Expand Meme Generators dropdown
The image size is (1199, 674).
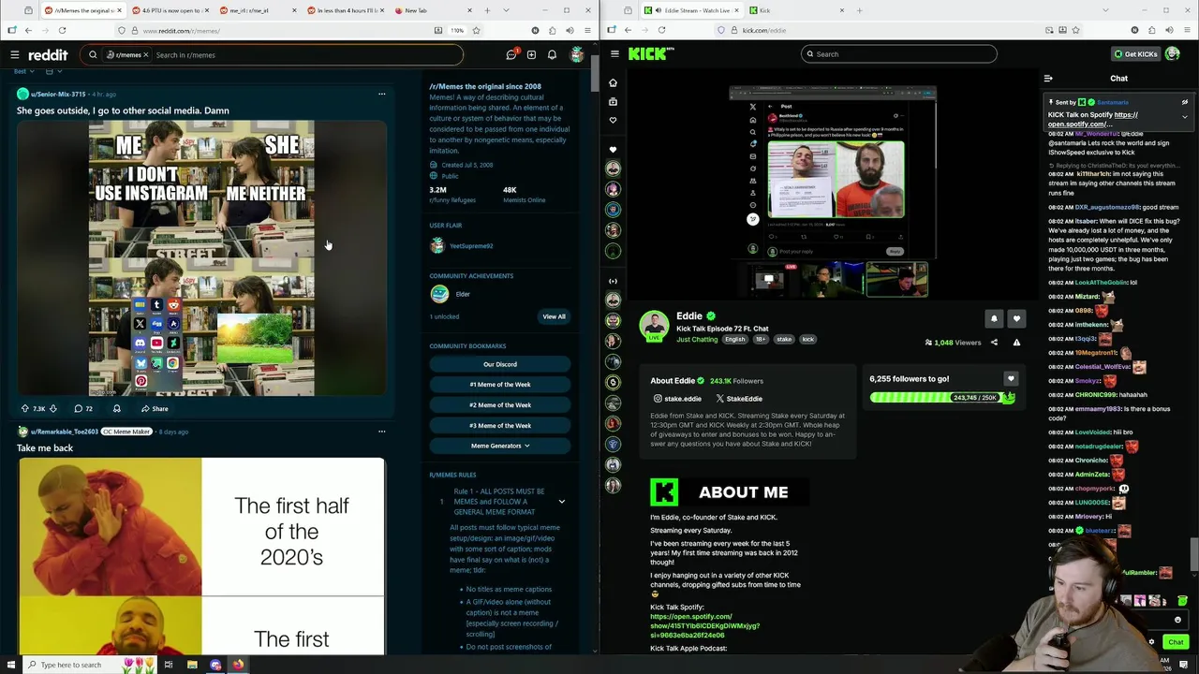coord(499,446)
